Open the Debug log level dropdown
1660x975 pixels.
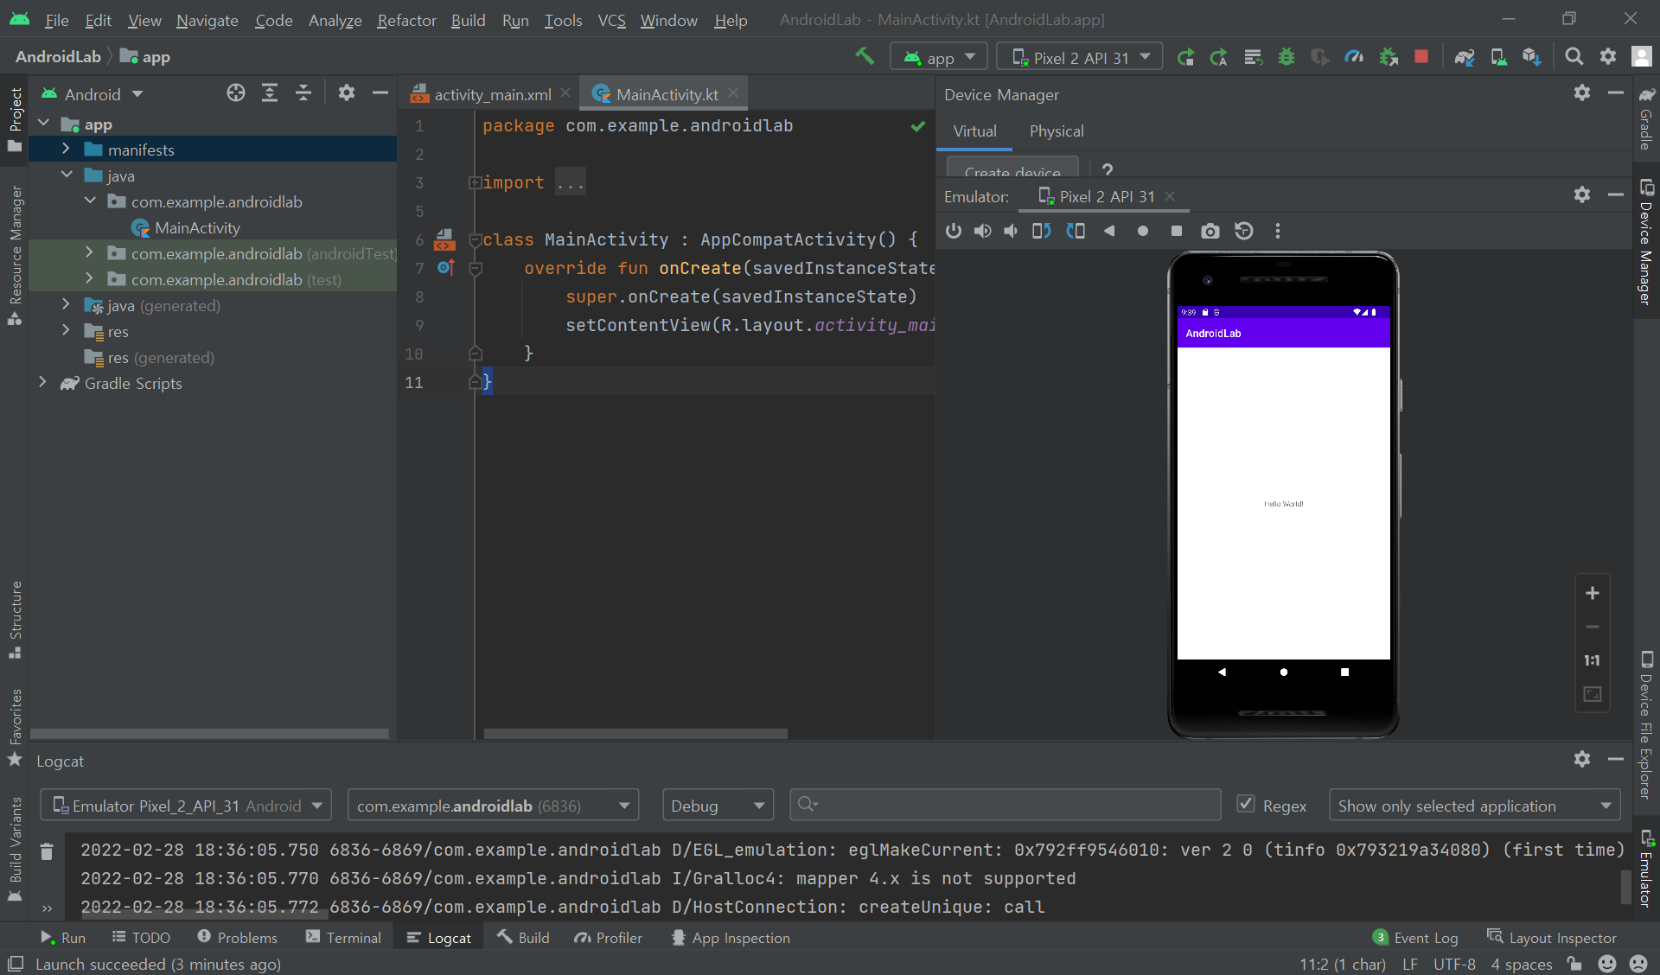(x=717, y=806)
